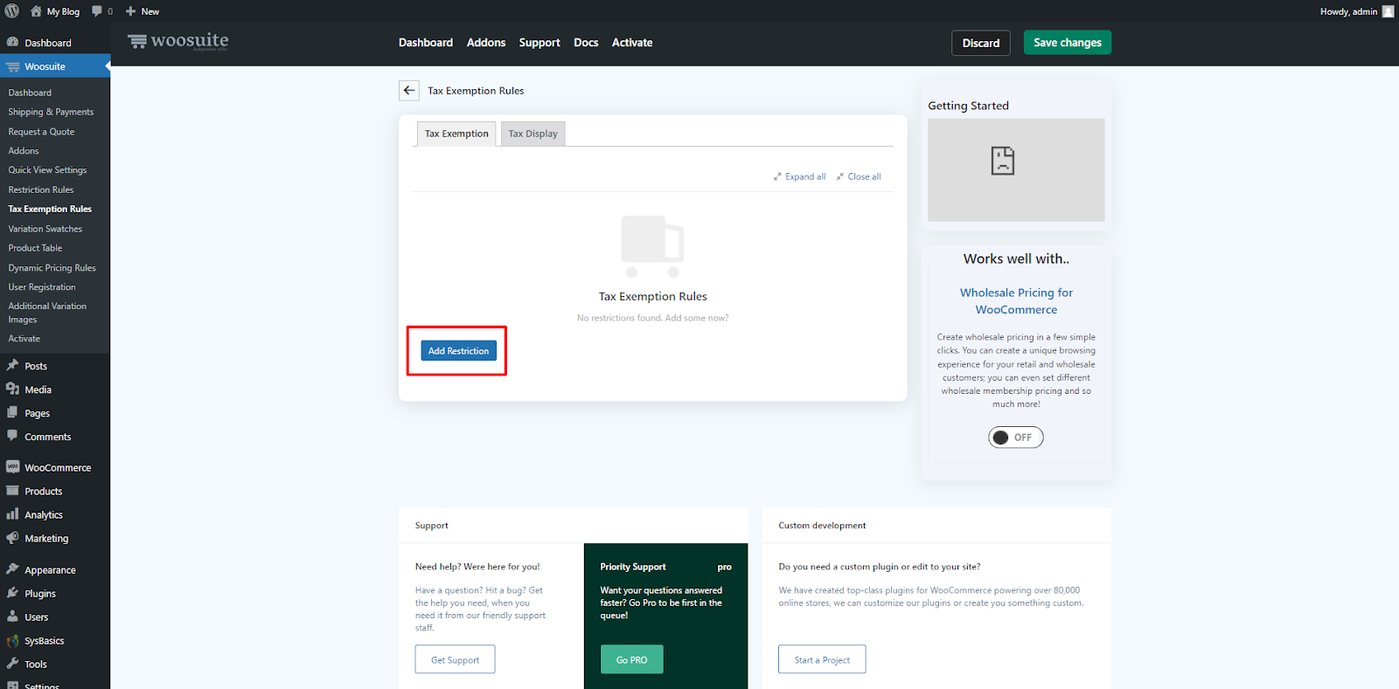The width and height of the screenshot is (1399, 689).
Task: Click the Posts pin icon in sidebar
Action: pyautogui.click(x=12, y=366)
